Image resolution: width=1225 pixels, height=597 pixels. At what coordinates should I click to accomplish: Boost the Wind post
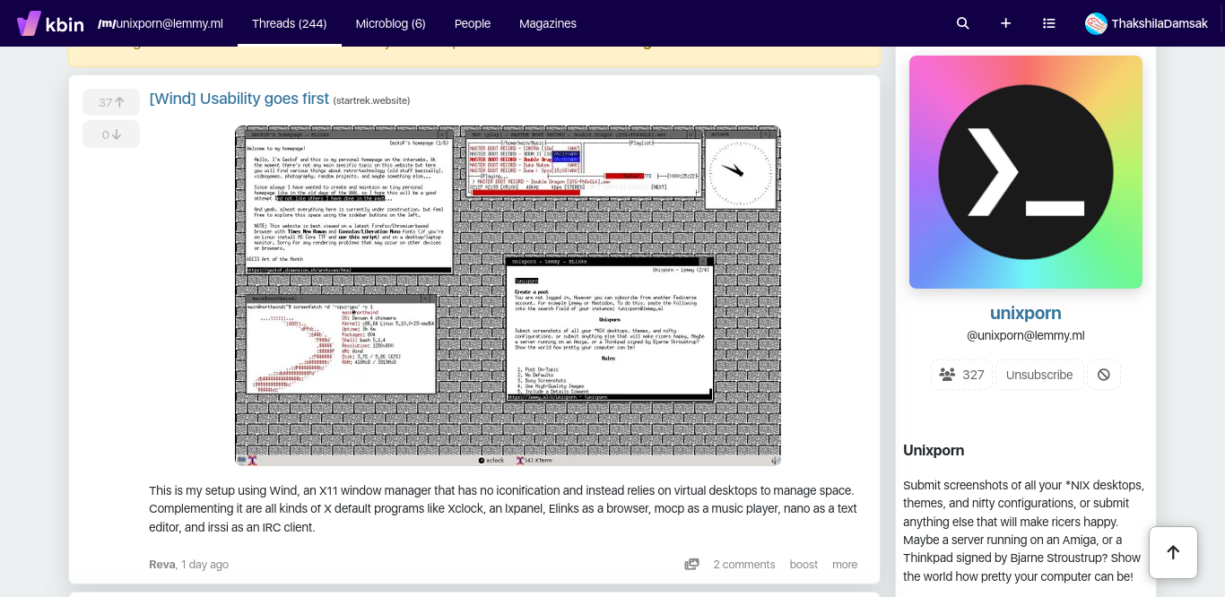click(803, 564)
